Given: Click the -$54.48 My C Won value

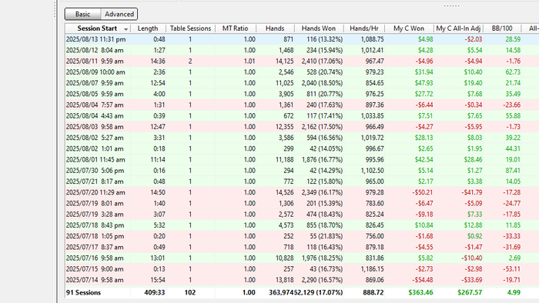Looking at the screenshot, I should (x=423, y=281).
